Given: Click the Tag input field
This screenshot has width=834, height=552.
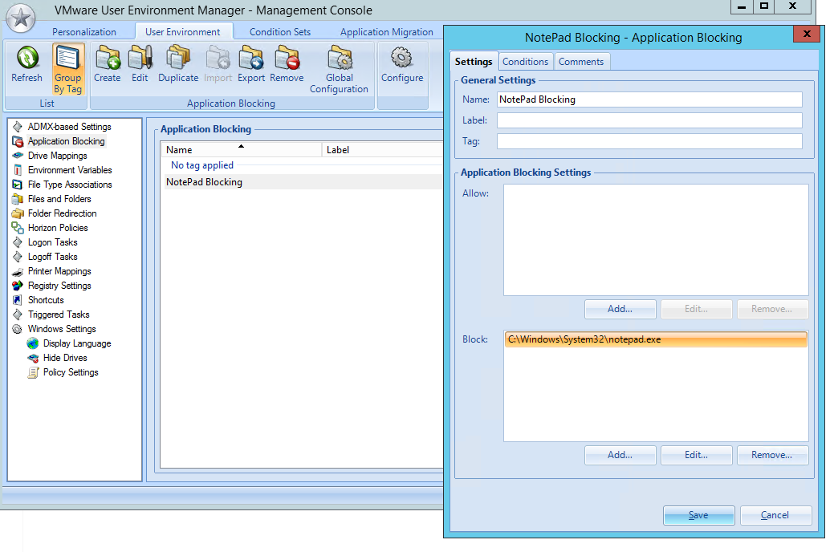Looking at the screenshot, I should point(649,141).
